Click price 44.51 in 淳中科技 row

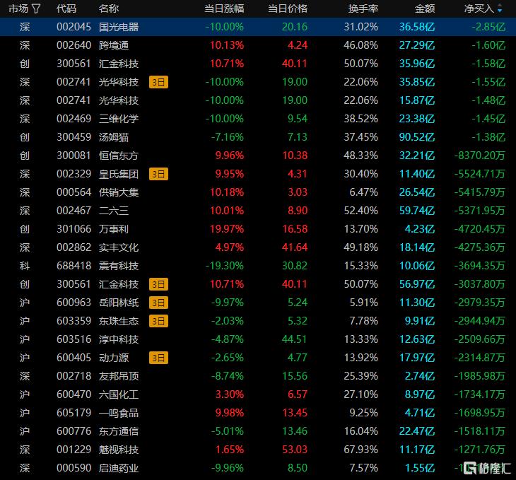coord(295,339)
